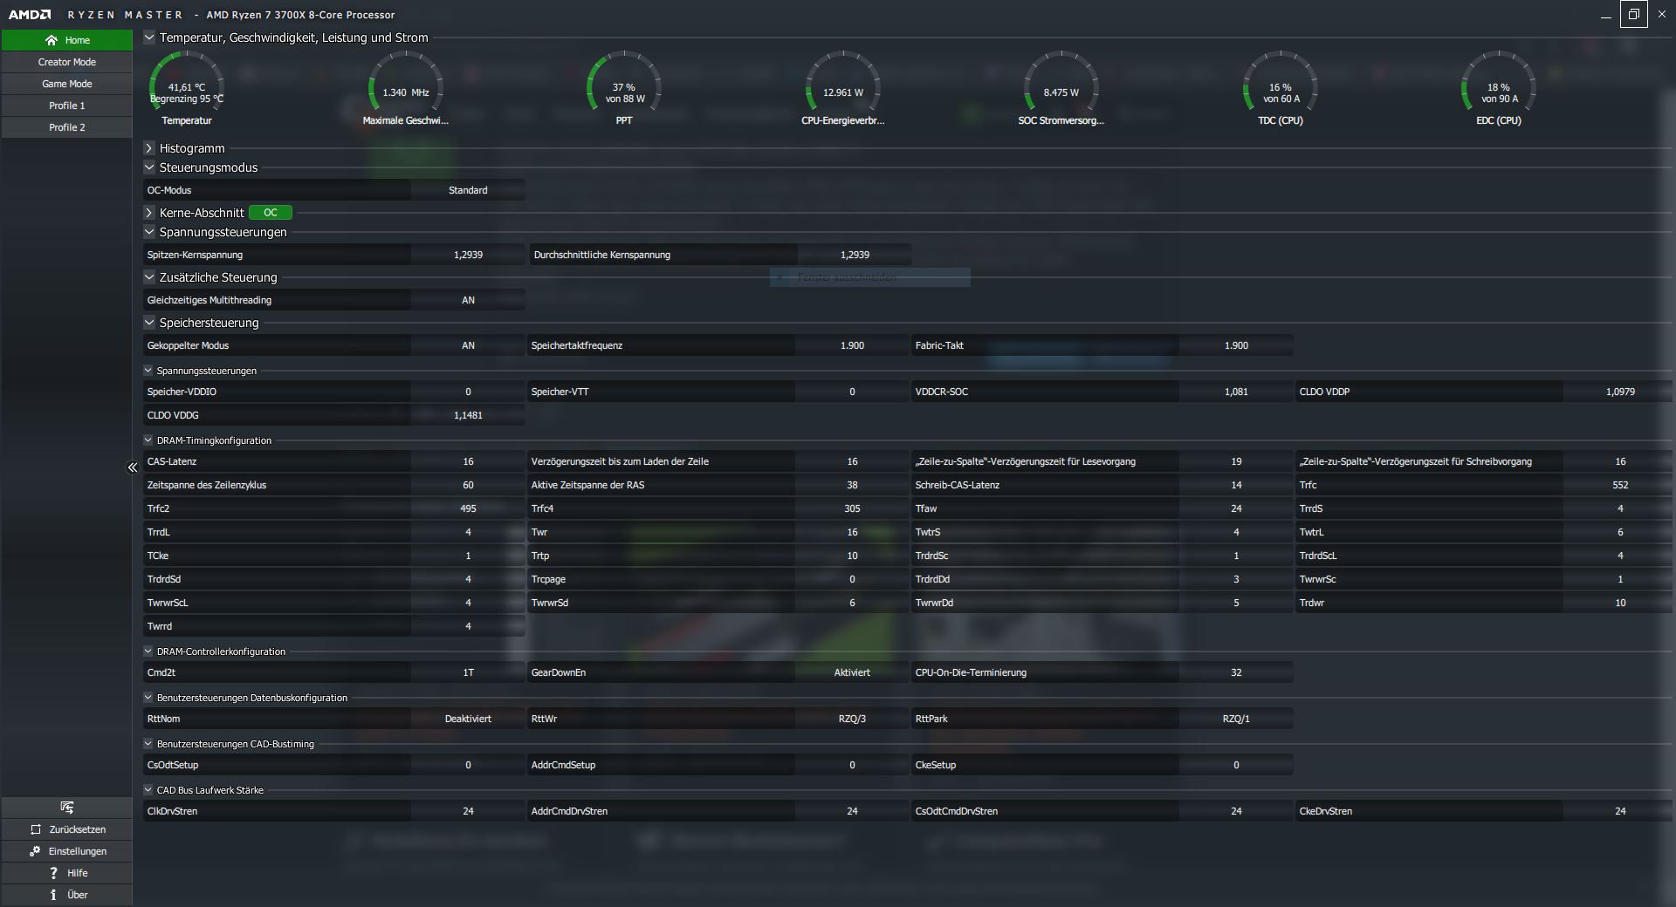Switch to Creator Mode
Viewport: 1676px width, 907px height.
coord(67,62)
